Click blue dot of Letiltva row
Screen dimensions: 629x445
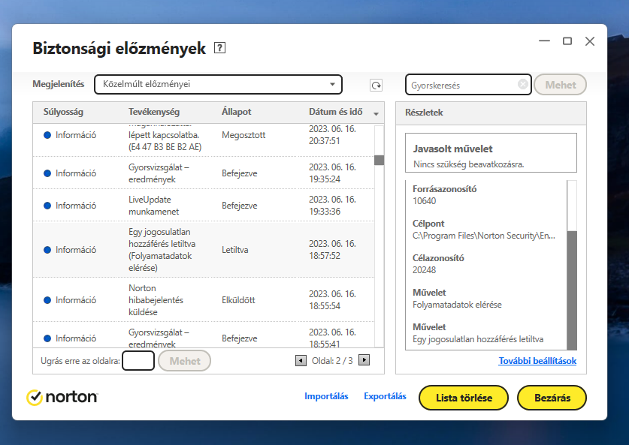[47, 250]
